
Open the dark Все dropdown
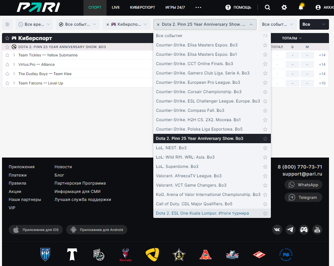(314, 24)
